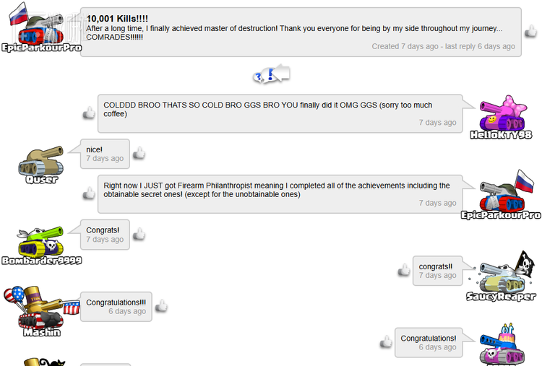
Task: Like Bombarder9999's 'Congrats!' reply
Action: (x=139, y=234)
